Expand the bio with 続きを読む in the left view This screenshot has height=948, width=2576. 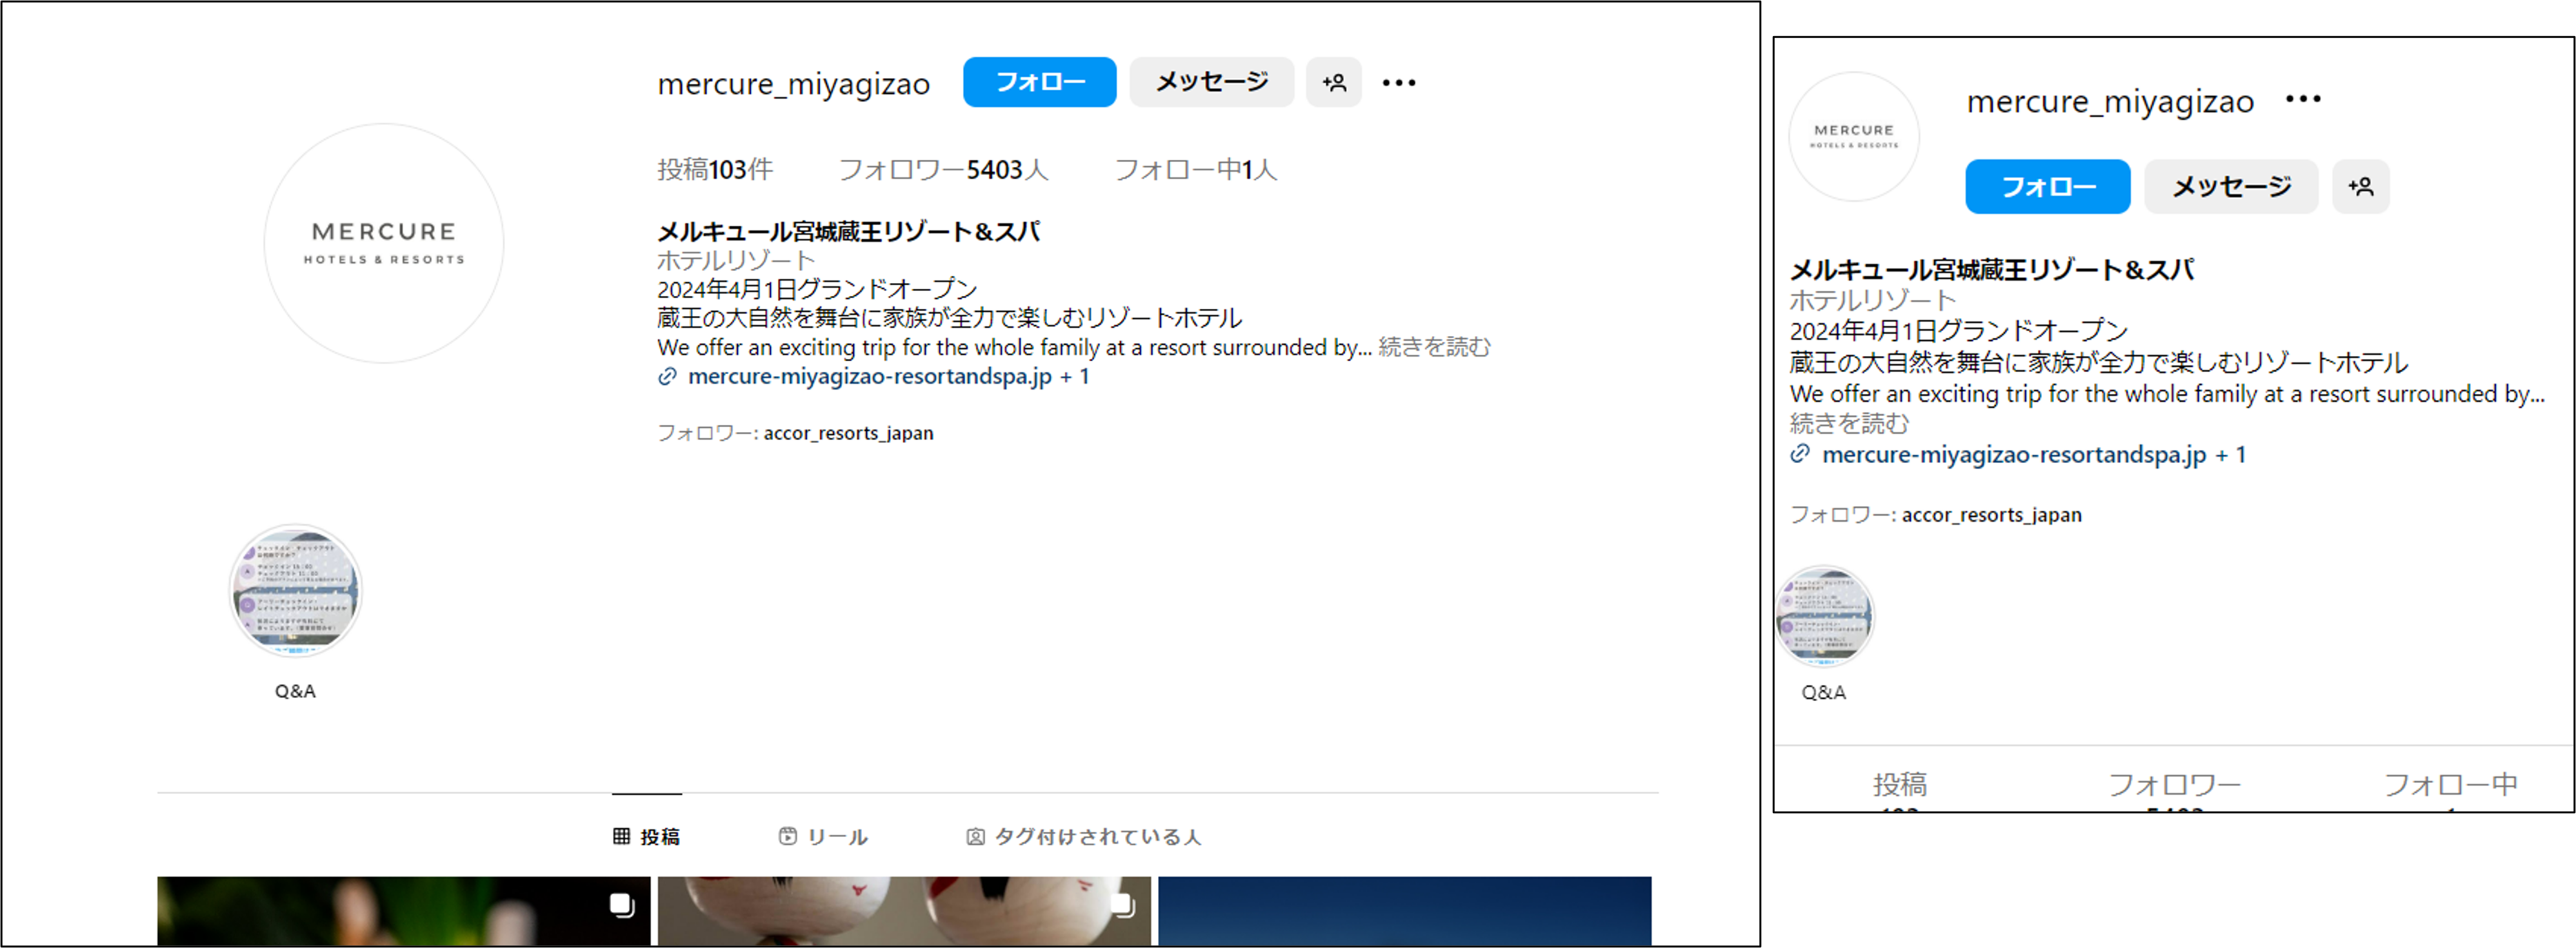click(1434, 347)
